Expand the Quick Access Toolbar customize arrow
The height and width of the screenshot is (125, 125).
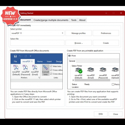point(30,56)
